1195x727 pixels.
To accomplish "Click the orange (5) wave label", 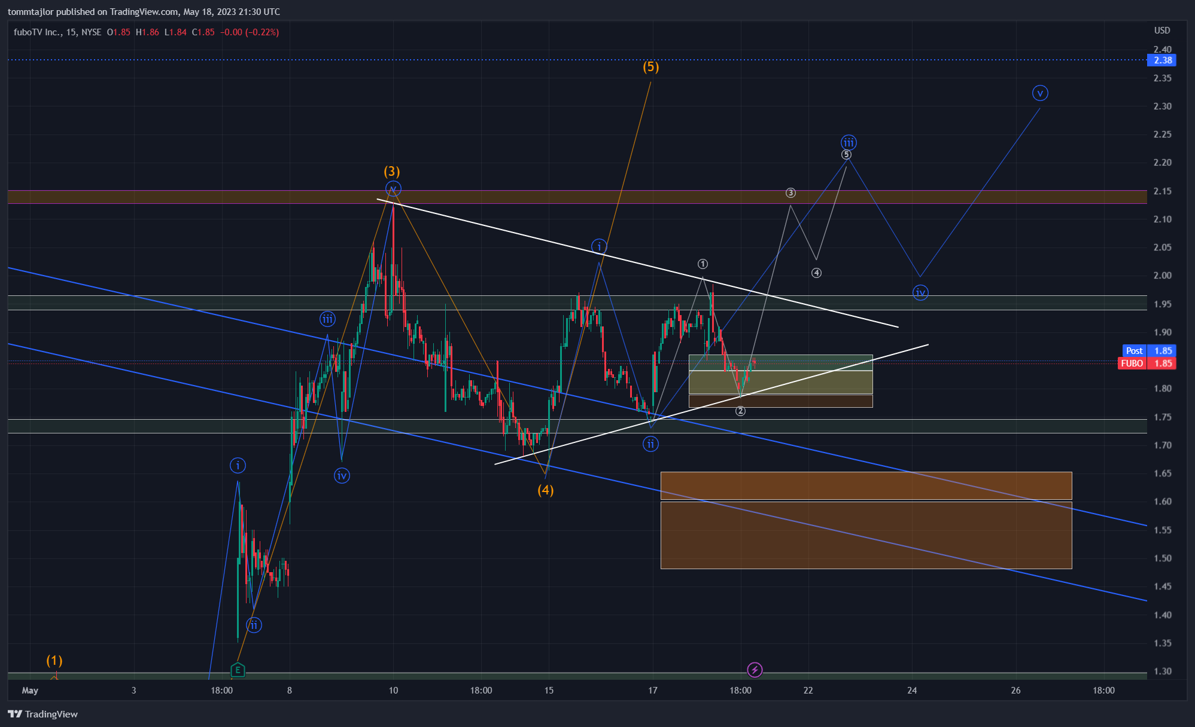I will pyautogui.click(x=651, y=66).
